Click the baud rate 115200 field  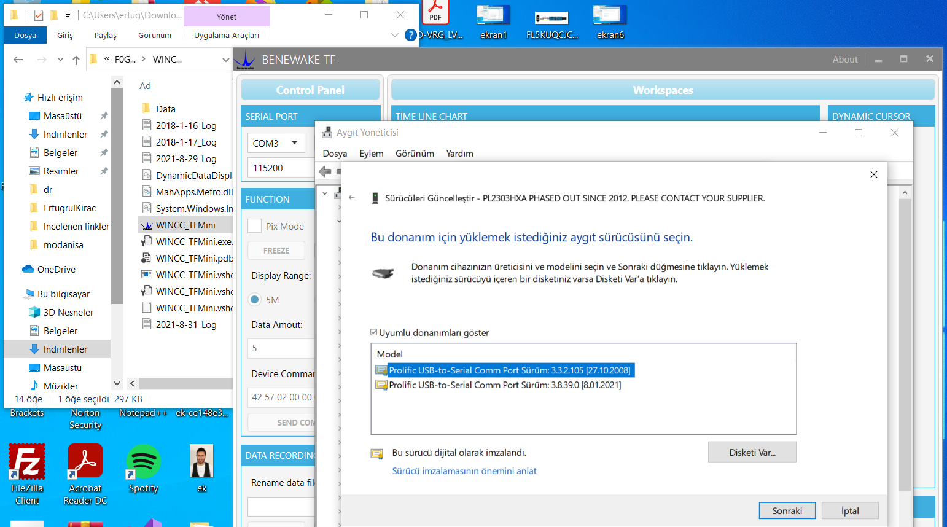click(x=281, y=168)
